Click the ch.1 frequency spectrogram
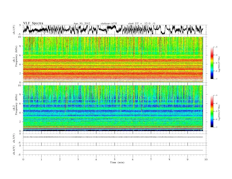Image resolution: width=232 pixels, height=179 pixels. (113, 60)
